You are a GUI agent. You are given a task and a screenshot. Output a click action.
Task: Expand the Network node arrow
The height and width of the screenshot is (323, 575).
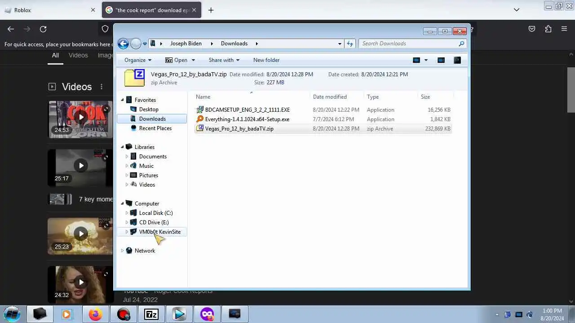click(x=122, y=251)
